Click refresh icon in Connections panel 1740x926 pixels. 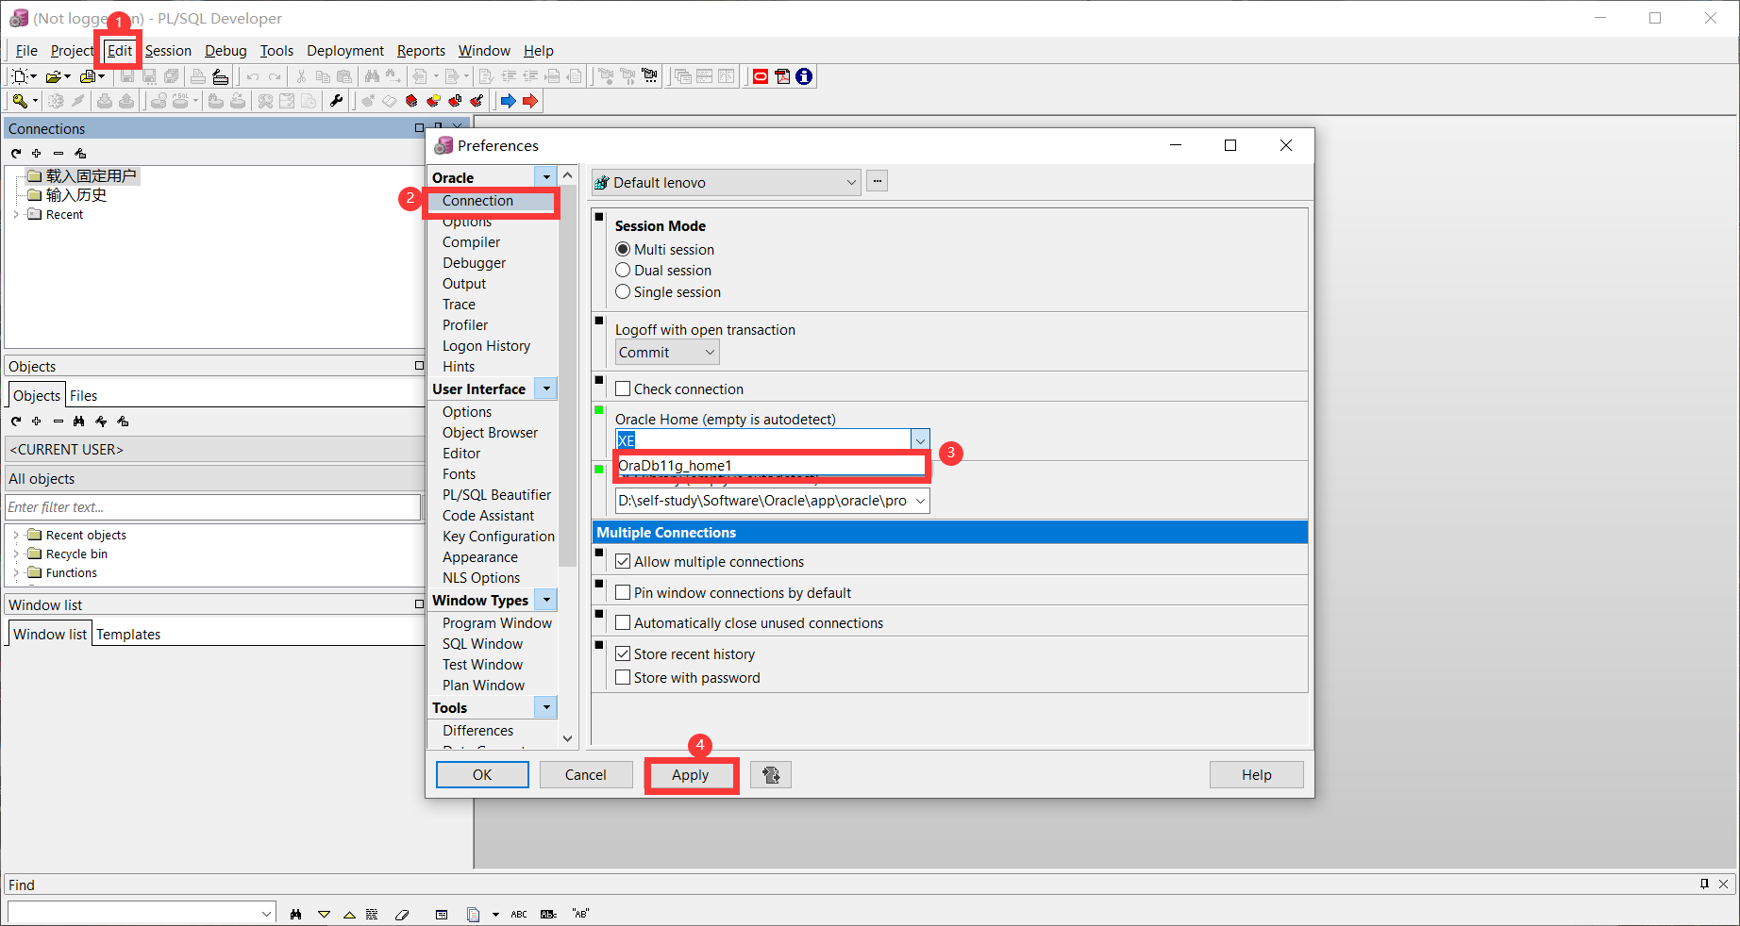16,153
